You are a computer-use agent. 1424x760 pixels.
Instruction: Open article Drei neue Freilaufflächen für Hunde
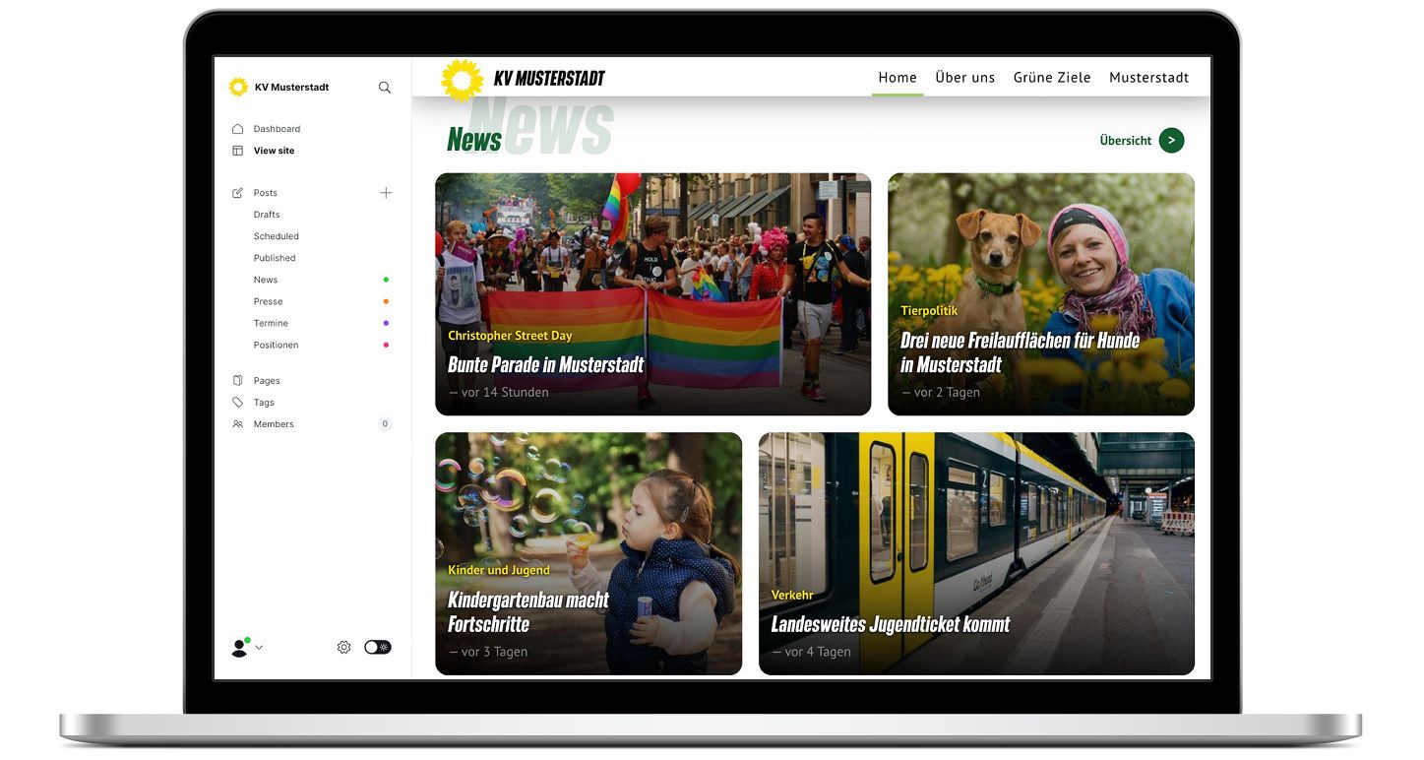point(1020,352)
